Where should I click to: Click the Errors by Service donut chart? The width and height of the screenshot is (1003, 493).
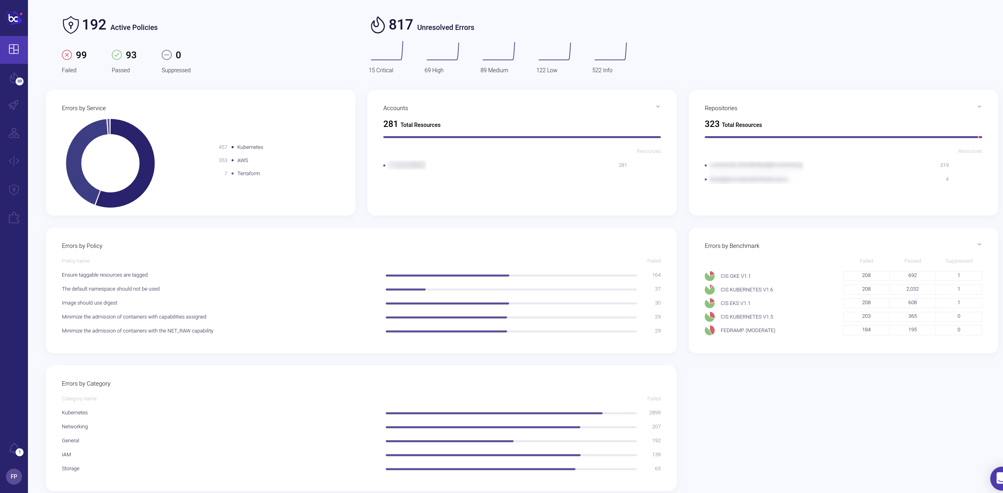(110, 163)
